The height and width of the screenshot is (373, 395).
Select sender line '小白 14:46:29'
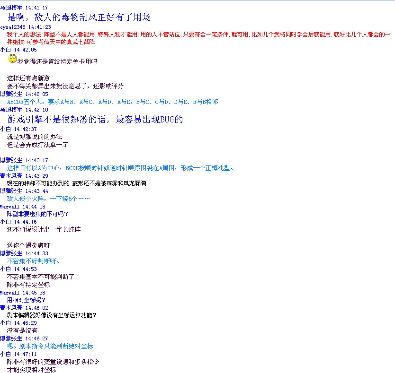[18, 323]
